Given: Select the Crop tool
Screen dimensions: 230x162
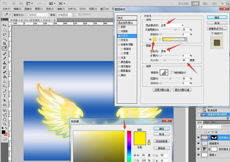Looking at the screenshot, I should point(5,44).
